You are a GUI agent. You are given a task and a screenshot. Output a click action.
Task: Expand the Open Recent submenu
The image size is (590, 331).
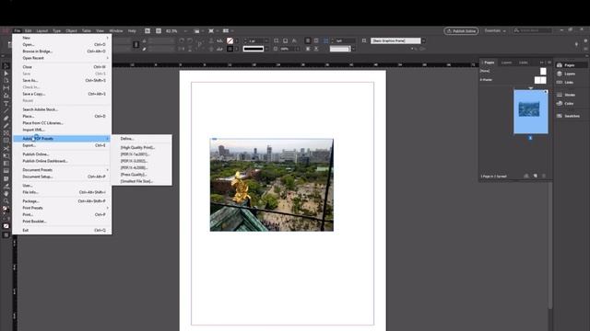point(62,58)
